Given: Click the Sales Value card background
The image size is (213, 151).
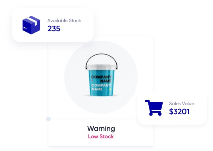Looking at the screenshot, I should point(172,108).
